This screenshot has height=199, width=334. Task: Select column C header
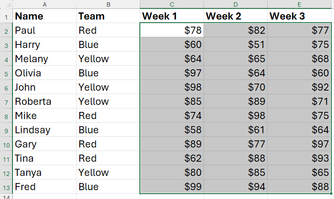tap(171, 4)
